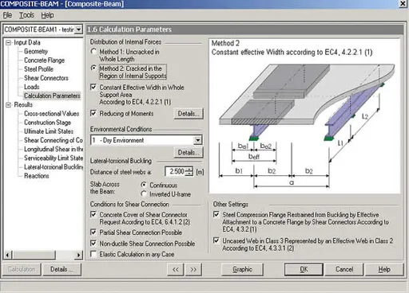
Task: Toggle Reducing of Moments checkbox
Action: pos(93,113)
